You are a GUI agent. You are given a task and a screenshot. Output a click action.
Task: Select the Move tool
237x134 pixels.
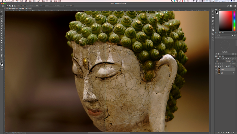point(2,11)
